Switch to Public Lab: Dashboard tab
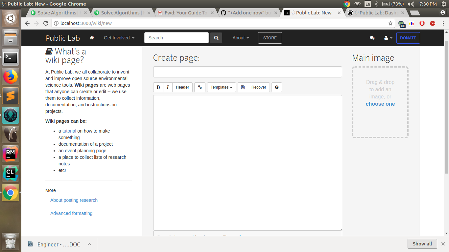Image resolution: width=449 pixels, height=252 pixels. click(376, 13)
